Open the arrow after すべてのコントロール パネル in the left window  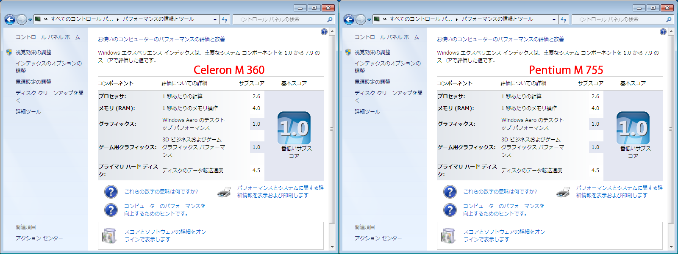118,19
